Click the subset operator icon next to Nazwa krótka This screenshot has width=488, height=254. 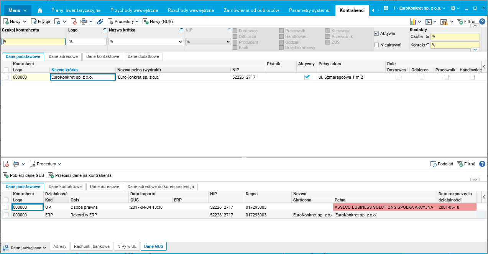[181, 30]
